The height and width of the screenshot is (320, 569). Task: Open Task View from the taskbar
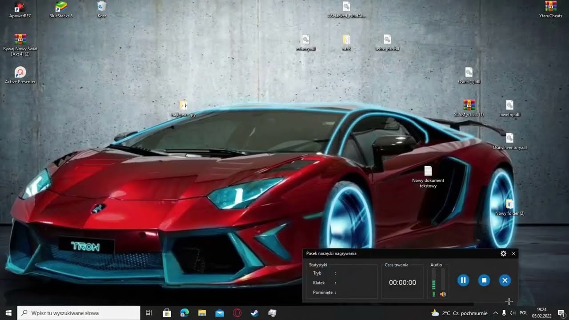pyautogui.click(x=149, y=313)
